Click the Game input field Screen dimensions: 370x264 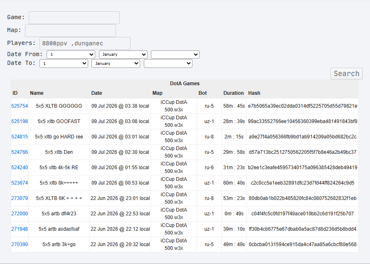click(74, 17)
